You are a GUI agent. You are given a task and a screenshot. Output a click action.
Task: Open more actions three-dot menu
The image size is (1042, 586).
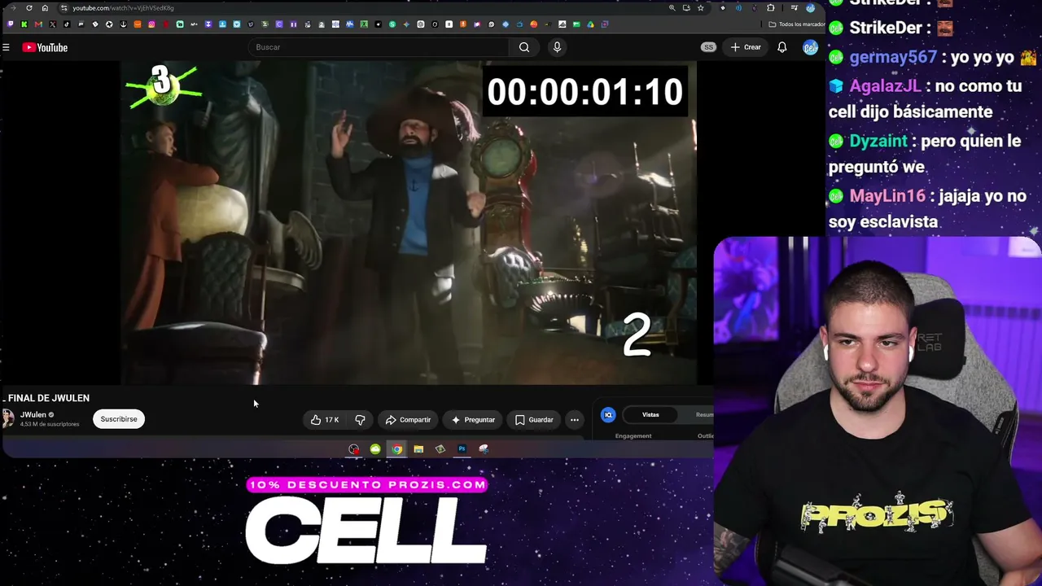pyautogui.click(x=575, y=420)
